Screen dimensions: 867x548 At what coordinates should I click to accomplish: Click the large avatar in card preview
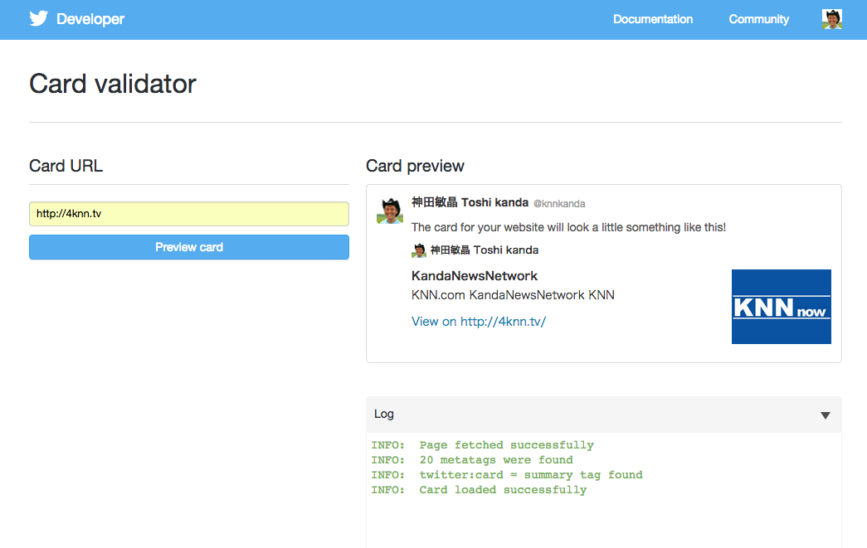click(390, 211)
